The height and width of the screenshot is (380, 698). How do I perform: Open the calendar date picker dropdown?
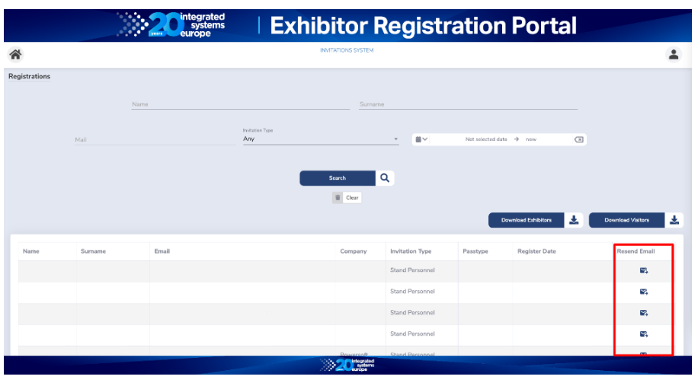[421, 139]
